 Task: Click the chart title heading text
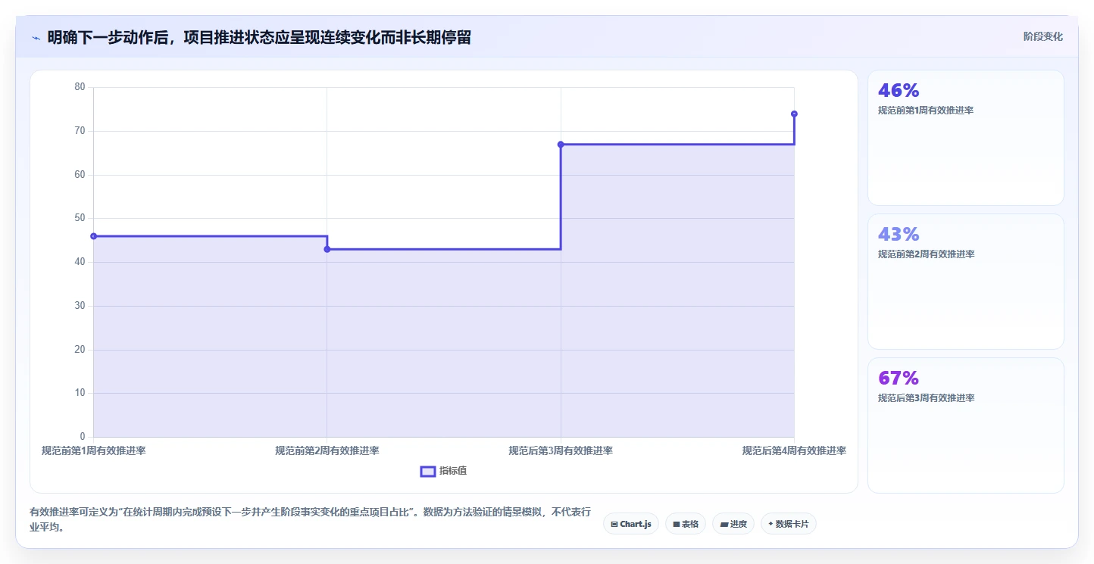point(259,37)
